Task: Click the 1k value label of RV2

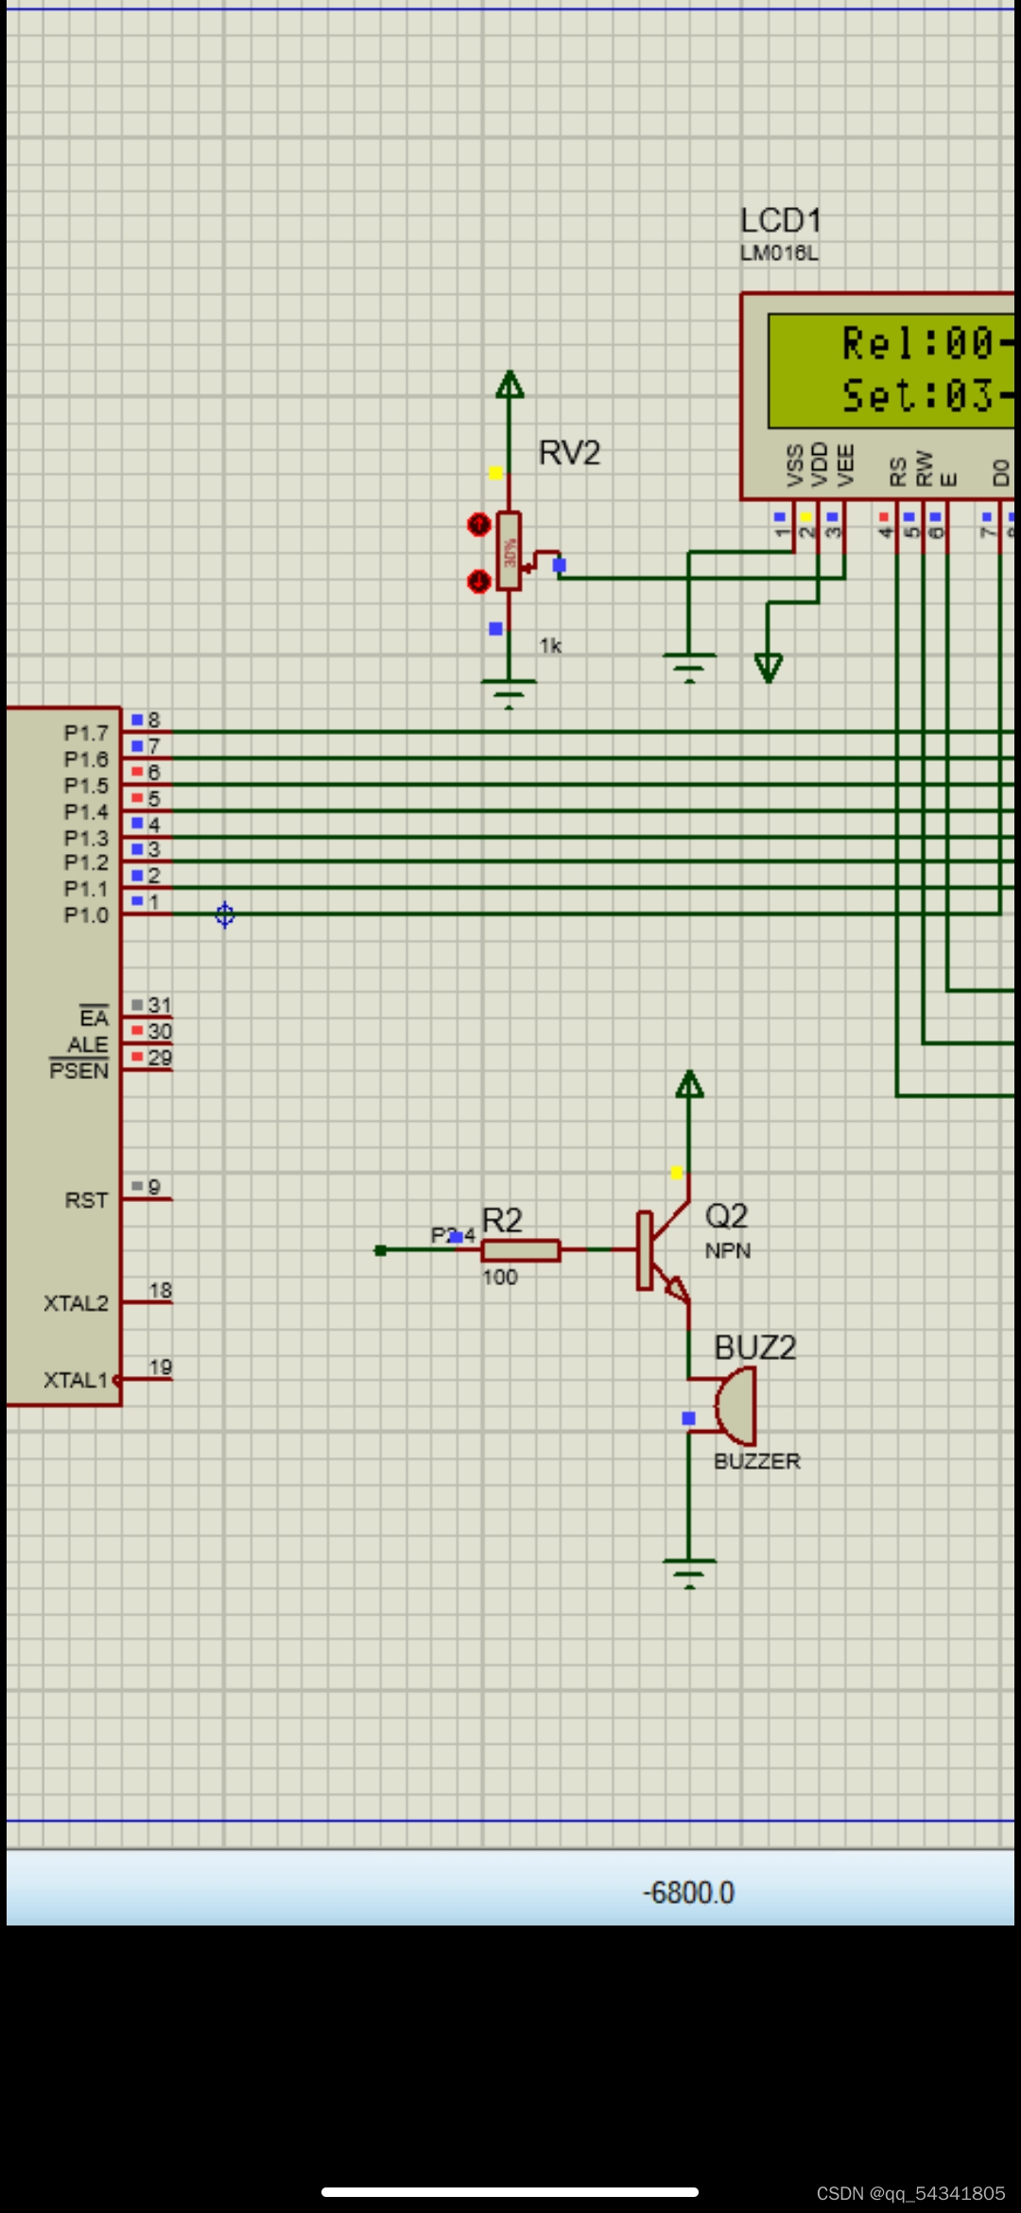Action: [550, 646]
